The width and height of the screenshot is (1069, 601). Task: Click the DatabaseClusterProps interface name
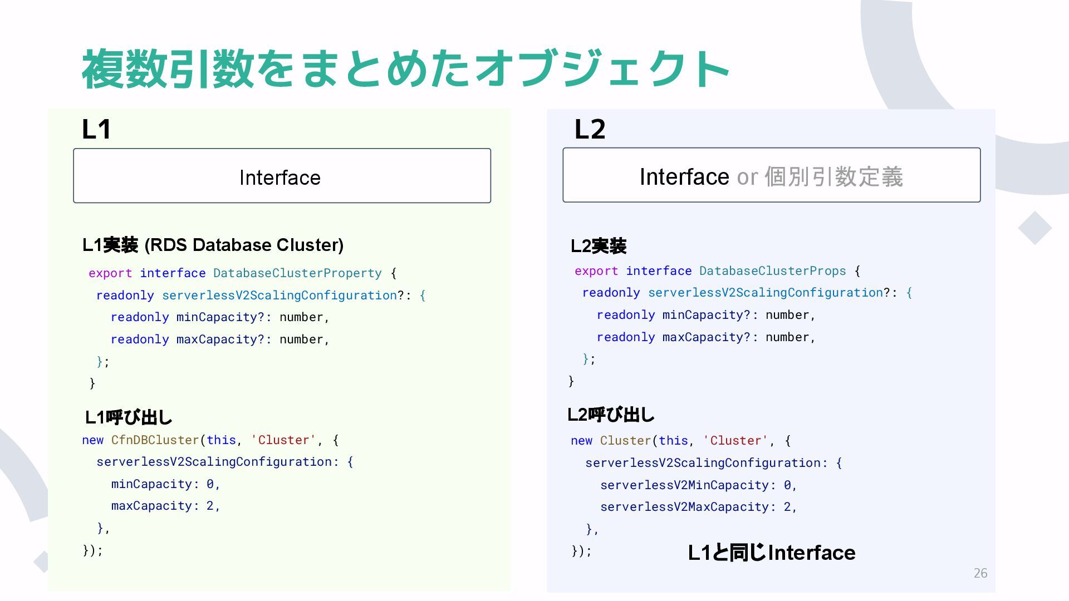[x=772, y=271]
